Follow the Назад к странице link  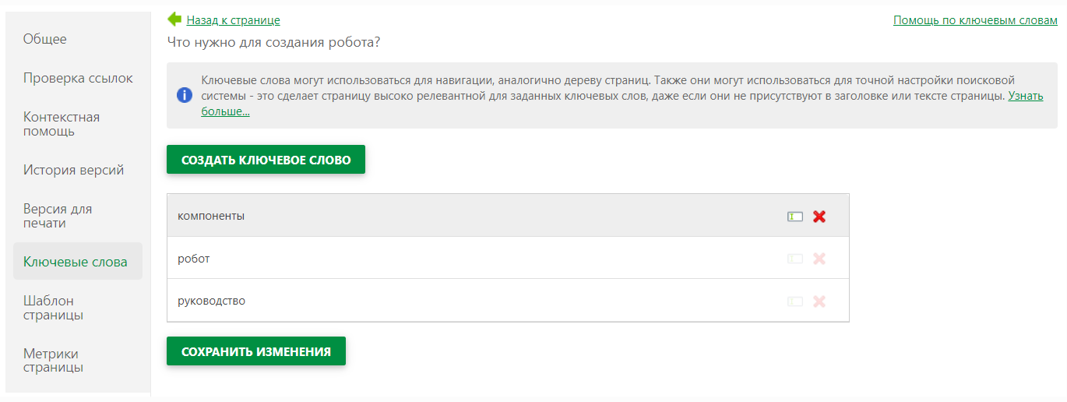(x=233, y=20)
